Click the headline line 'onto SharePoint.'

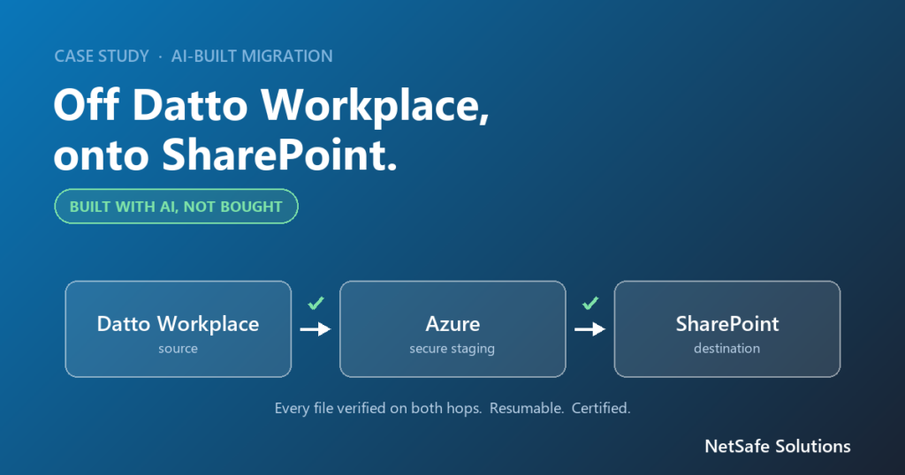225,155
